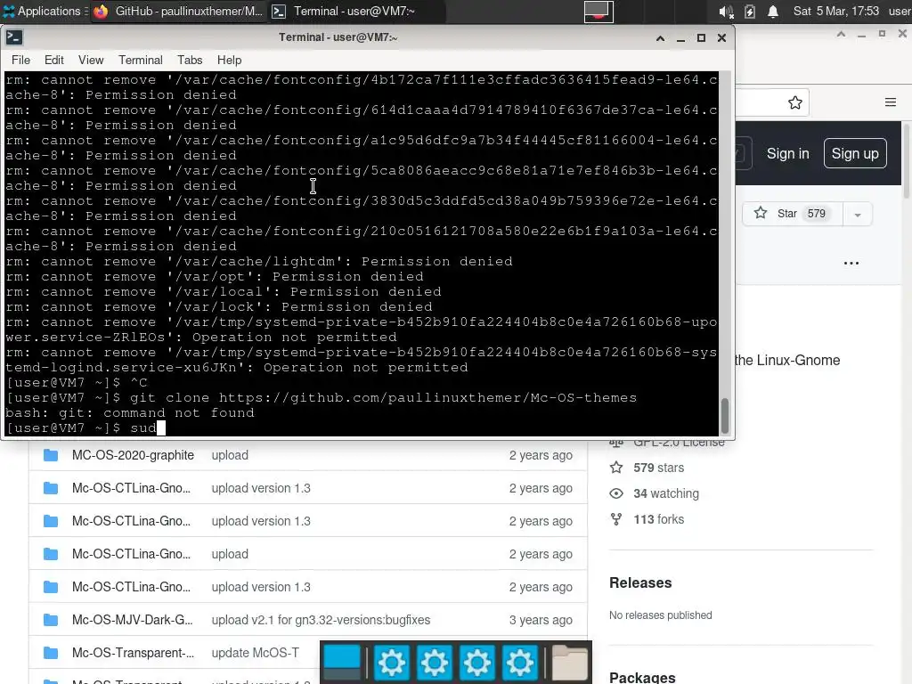The width and height of the screenshot is (912, 684).
Task: Open the Firefox hamburger menu
Action: (891, 102)
